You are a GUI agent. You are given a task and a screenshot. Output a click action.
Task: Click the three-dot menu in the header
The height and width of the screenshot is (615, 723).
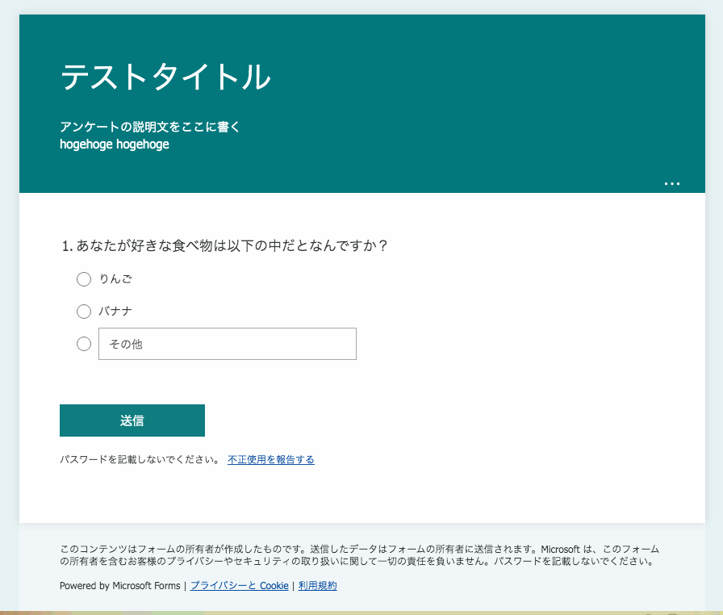(x=672, y=184)
